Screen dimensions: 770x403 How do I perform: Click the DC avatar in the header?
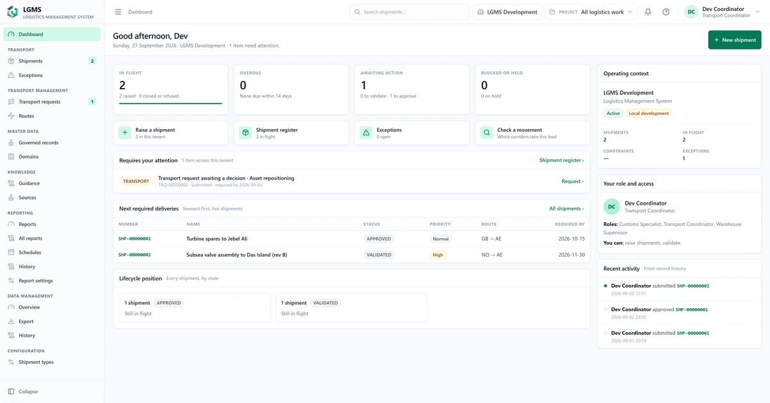[691, 12]
